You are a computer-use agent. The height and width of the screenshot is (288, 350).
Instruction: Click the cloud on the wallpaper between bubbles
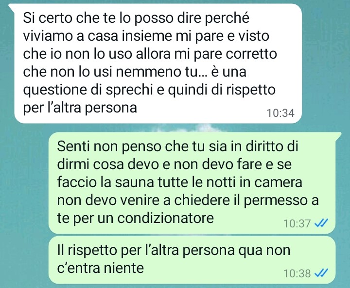point(190,128)
